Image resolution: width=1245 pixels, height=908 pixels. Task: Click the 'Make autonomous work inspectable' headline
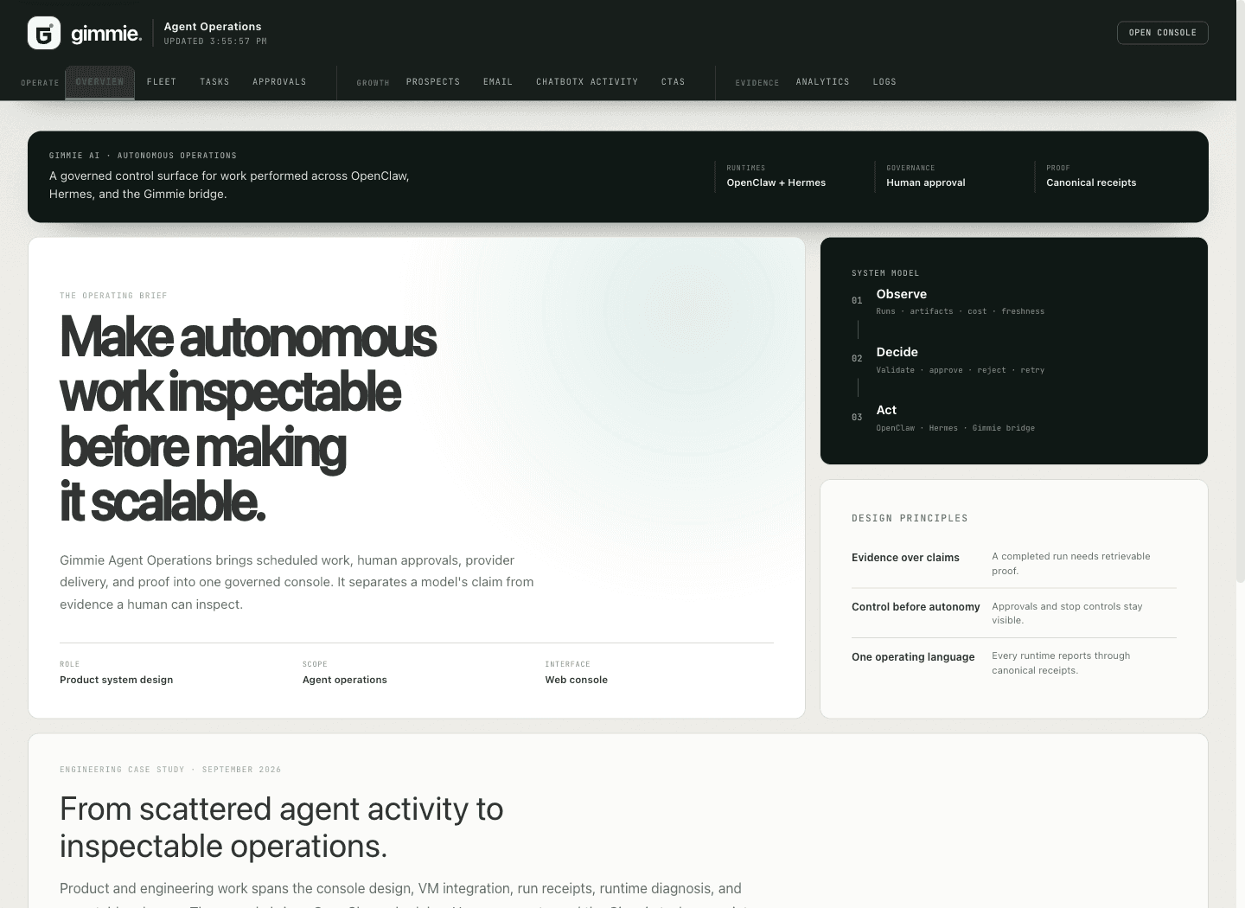[248, 419]
